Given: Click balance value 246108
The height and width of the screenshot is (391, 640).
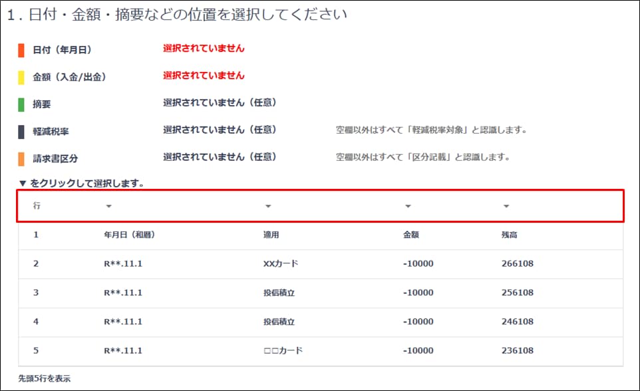Looking at the screenshot, I should pos(518,322).
